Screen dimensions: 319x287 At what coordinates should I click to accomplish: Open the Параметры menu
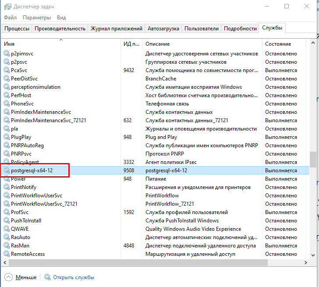click(x=37, y=18)
